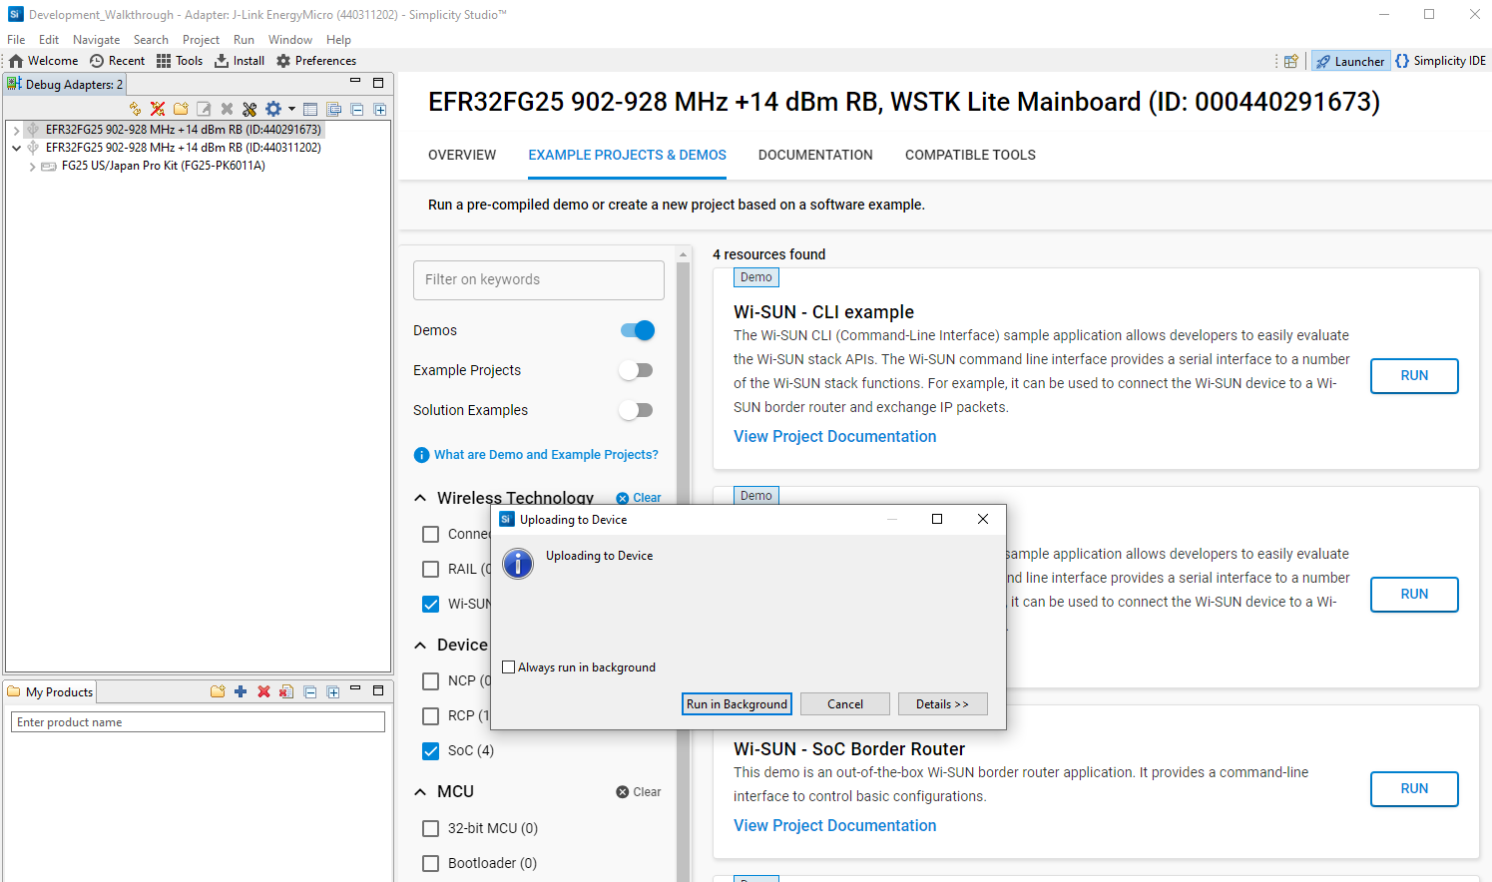Expand the FG25 US/Japan Pro Kit tree item
The height and width of the screenshot is (882, 1492).
click(x=31, y=165)
